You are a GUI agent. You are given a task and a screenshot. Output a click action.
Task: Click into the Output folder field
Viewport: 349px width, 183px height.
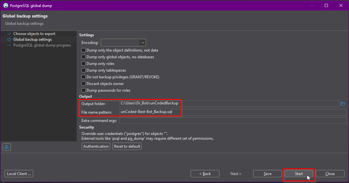(x=229, y=103)
